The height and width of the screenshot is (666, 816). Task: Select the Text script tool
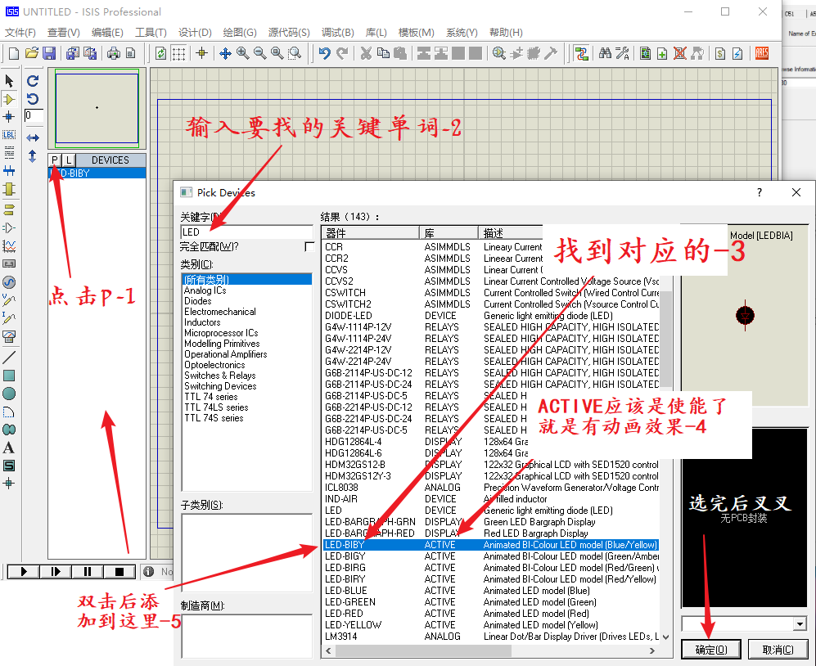pyautogui.click(x=9, y=152)
